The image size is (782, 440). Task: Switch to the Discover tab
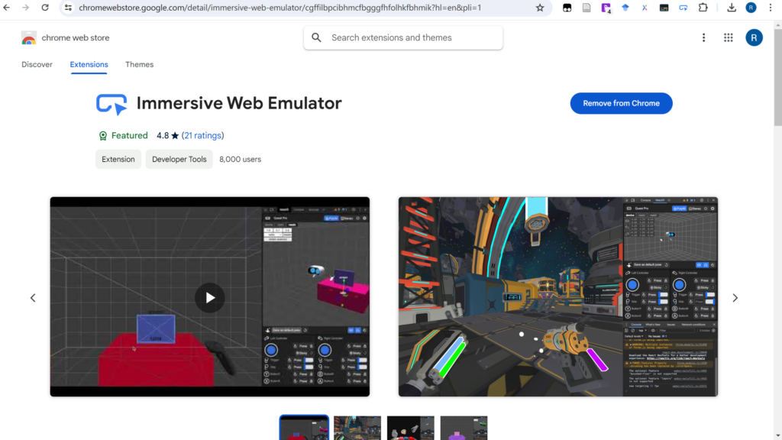(x=37, y=65)
